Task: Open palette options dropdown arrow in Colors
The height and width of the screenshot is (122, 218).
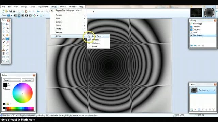Action: tap(11, 104)
